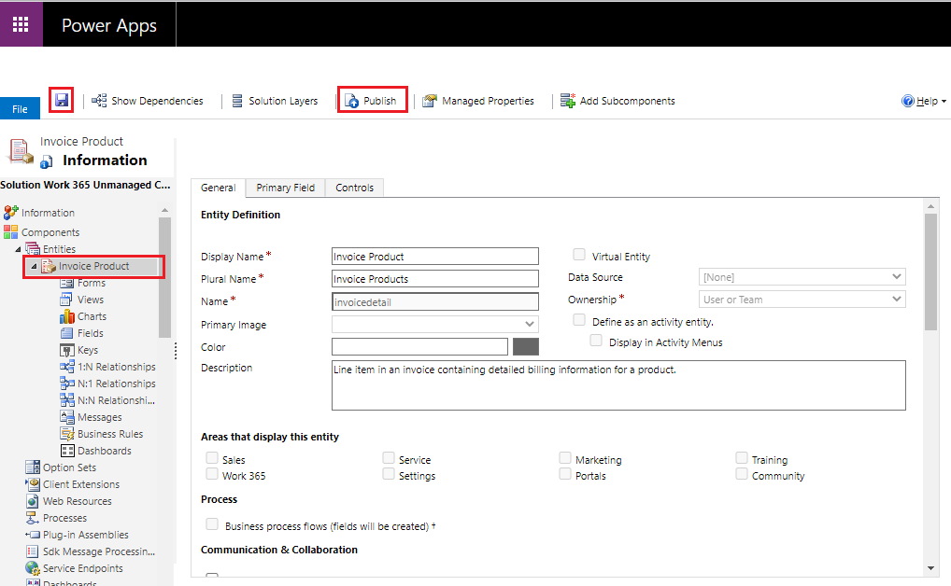The image size is (951, 586).
Task: Collapse the Invoice Product tree node arrow
Action: pos(34,266)
